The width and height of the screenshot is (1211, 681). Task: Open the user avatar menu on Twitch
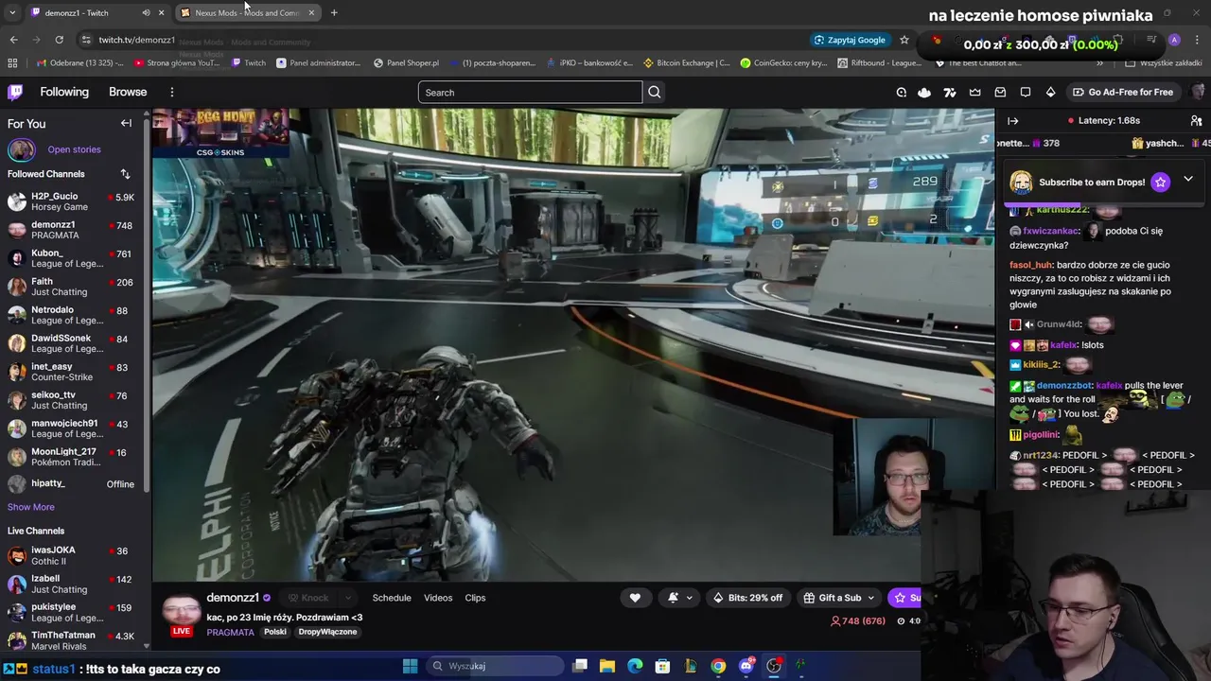[x=1198, y=92]
